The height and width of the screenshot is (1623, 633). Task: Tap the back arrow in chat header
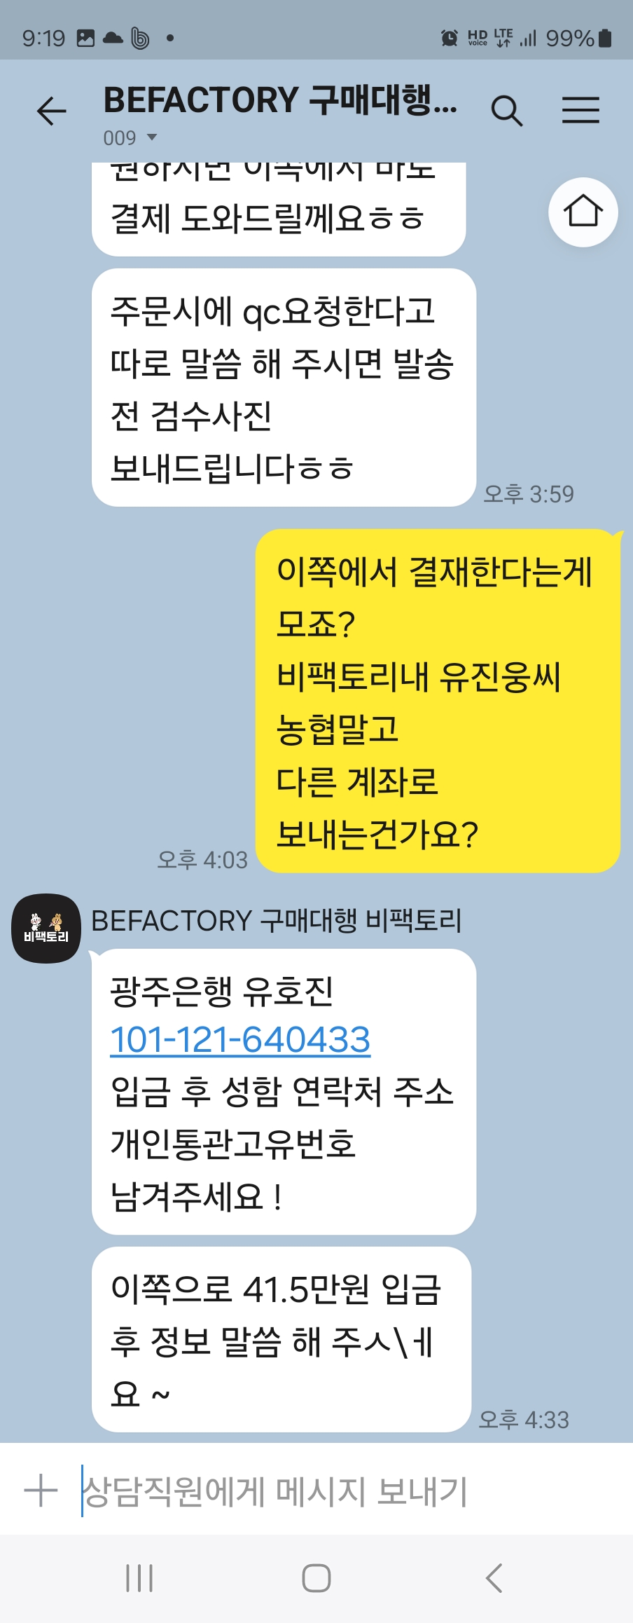coord(51,111)
